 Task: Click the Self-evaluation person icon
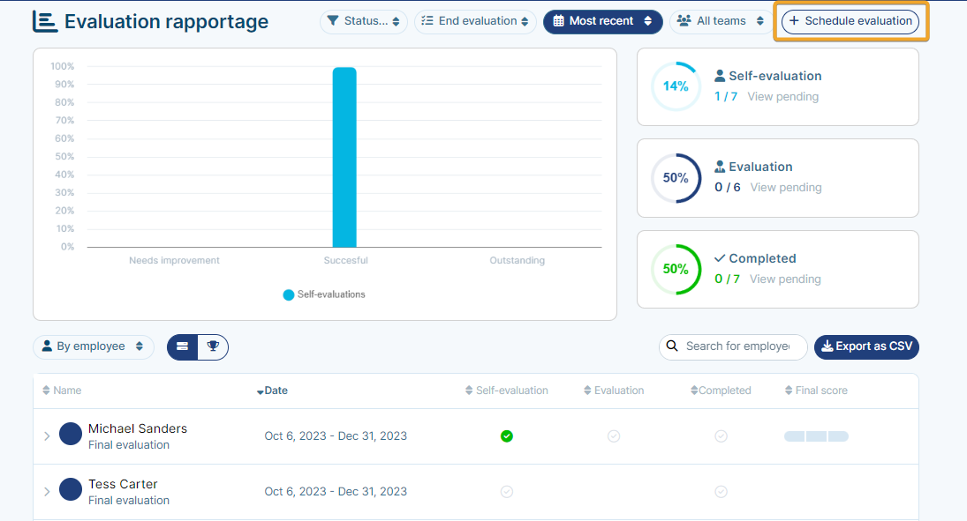point(720,76)
